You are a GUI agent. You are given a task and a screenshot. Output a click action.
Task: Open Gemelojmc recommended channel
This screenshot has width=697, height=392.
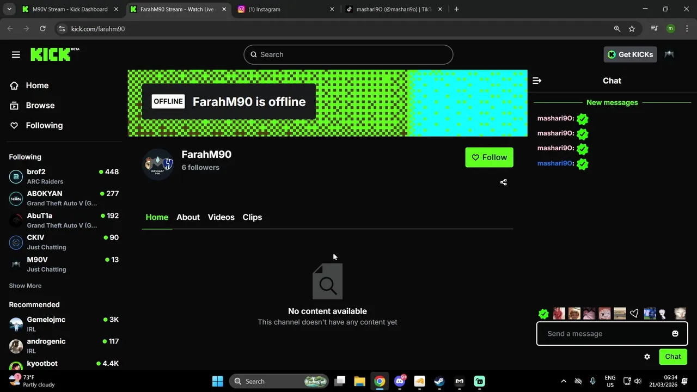[x=64, y=324]
